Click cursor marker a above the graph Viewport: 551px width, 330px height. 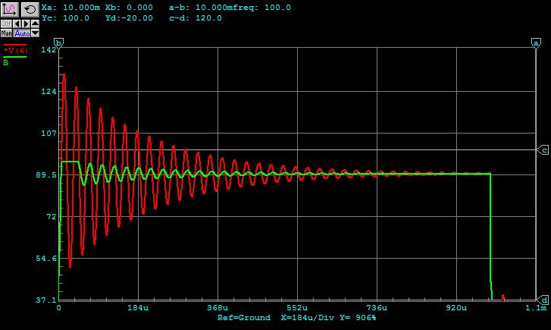536,43
